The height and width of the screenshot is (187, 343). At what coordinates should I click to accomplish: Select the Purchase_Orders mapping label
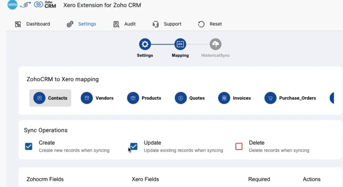[297, 98]
